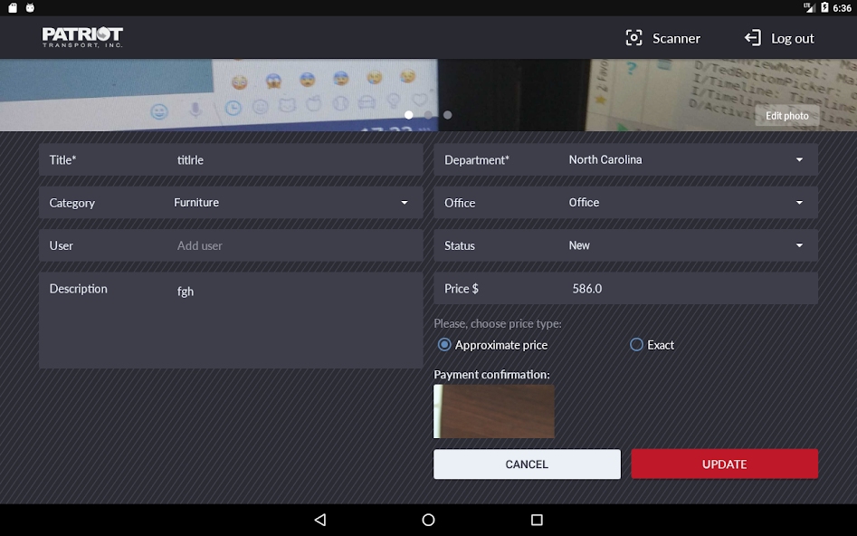Open the payment confirmation thumbnail image
This screenshot has width=857, height=536.
(x=494, y=411)
